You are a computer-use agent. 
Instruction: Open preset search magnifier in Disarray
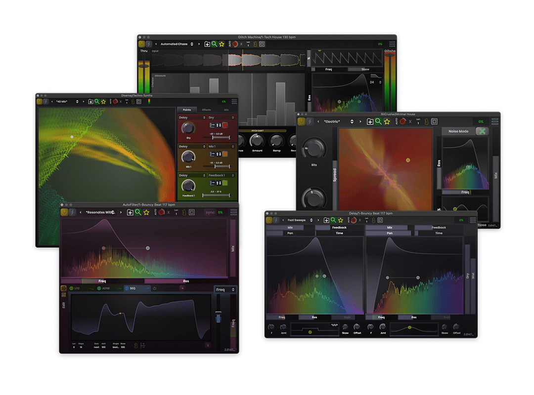[x=97, y=101]
